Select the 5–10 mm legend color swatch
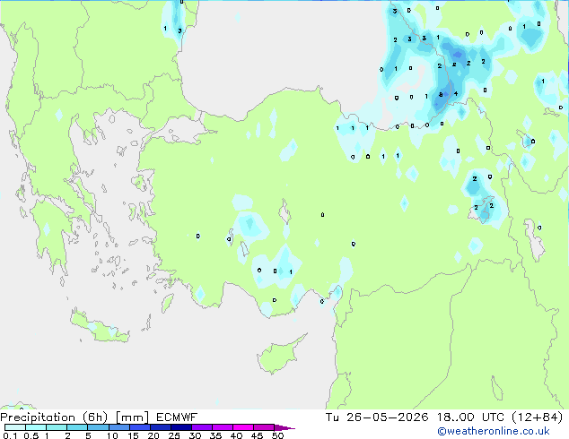569x439 pixels. 98,427
